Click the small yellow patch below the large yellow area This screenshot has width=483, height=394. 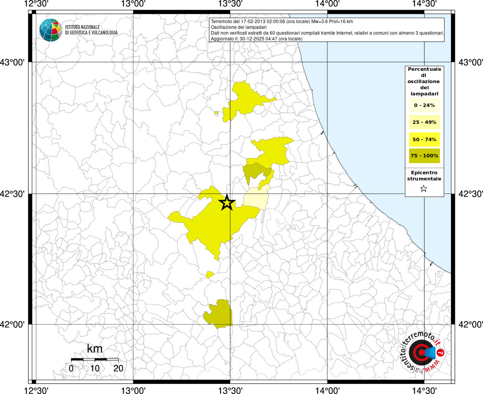(x=209, y=274)
